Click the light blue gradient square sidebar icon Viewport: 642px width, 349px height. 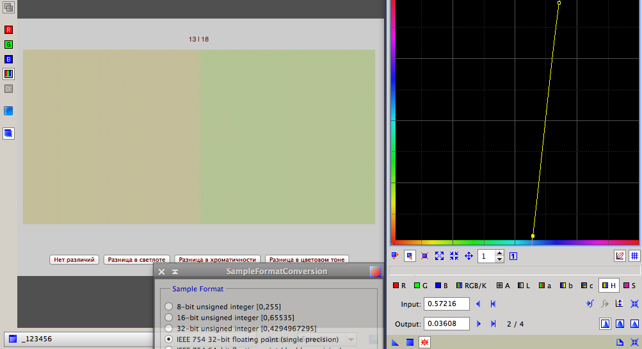tap(8, 111)
